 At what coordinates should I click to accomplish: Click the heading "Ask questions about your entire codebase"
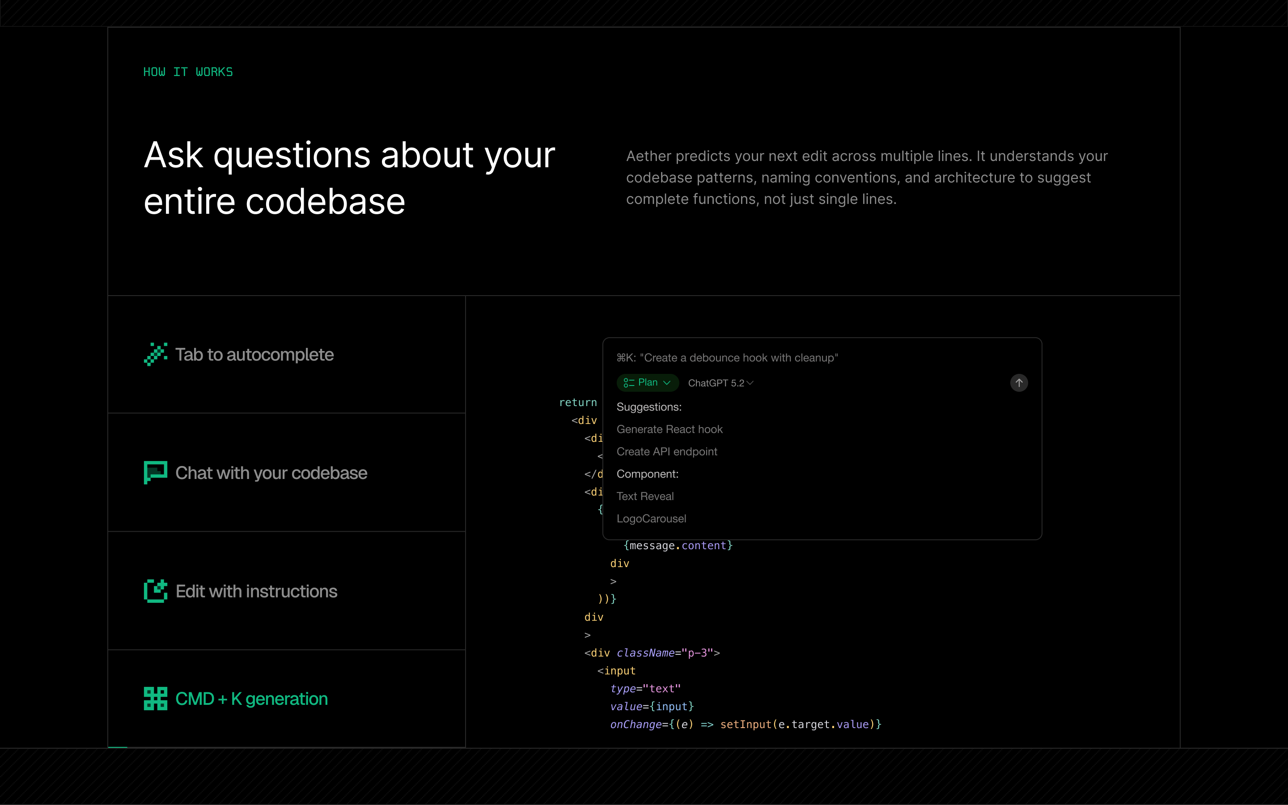click(349, 178)
